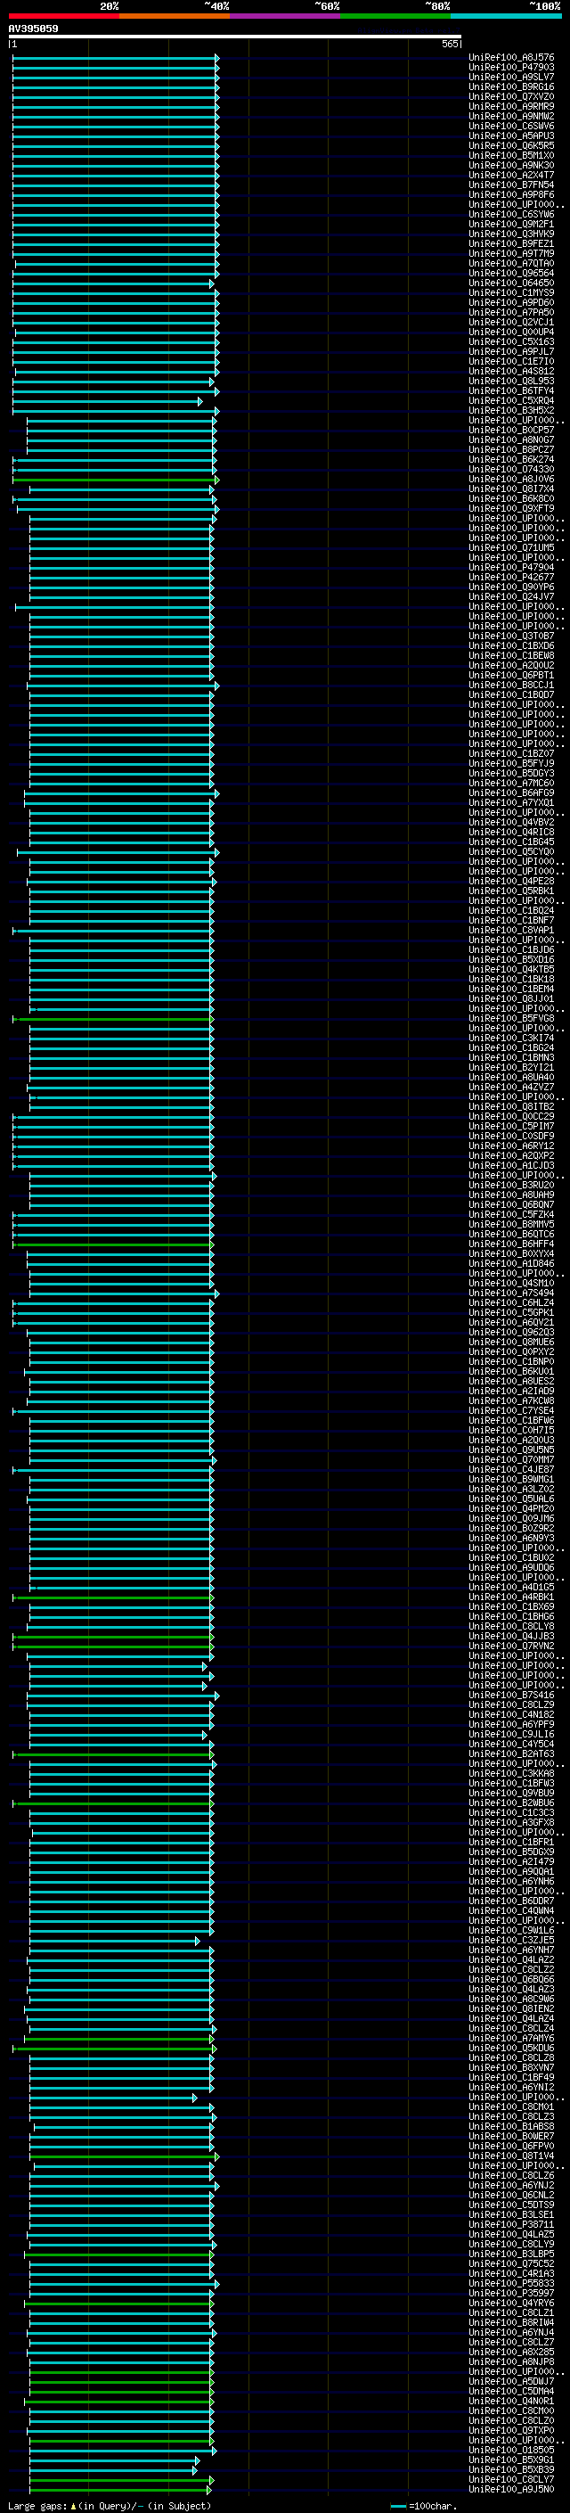The height and width of the screenshot is (2513, 570).
Task: Select hit UniRef100_Q71UM5
Action: pyautogui.click(x=511, y=547)
